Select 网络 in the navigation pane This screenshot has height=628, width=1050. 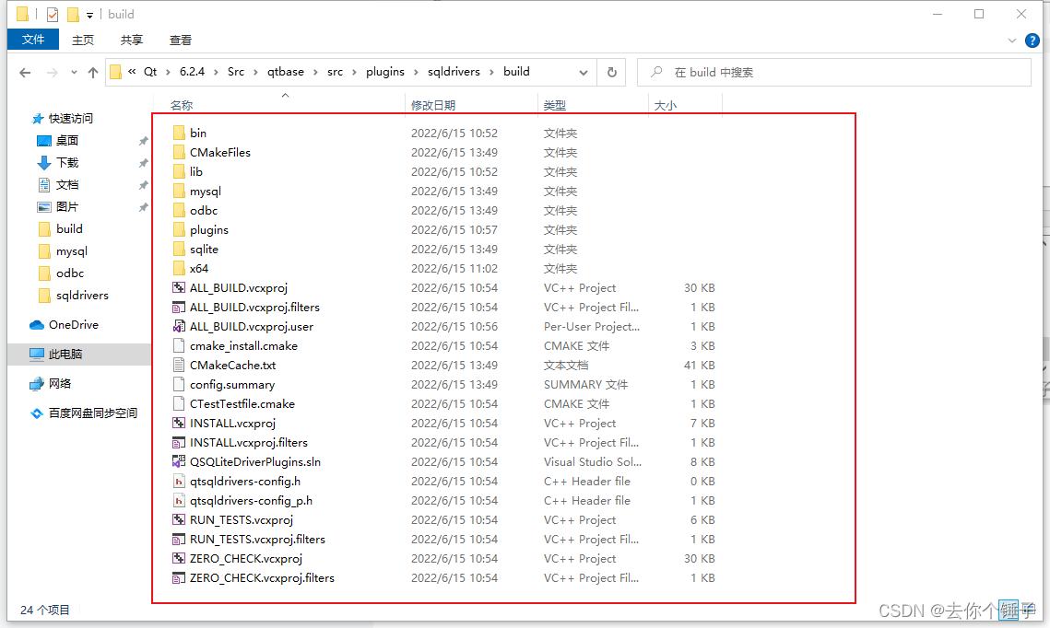pos(60,383)
